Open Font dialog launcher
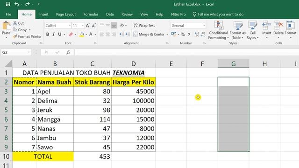Screen dimensions: 299x168 point(95,43)
